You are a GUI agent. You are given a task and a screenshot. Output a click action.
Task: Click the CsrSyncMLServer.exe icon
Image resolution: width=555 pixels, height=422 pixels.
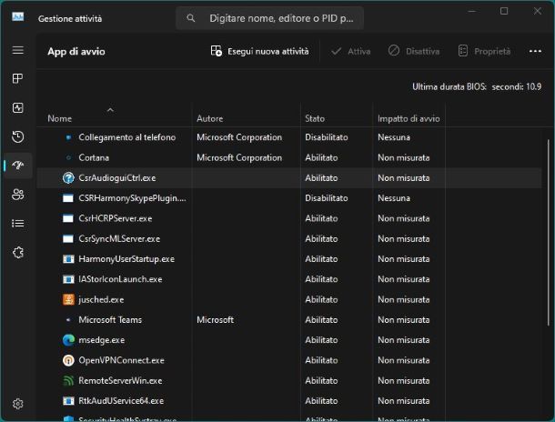[x=68, y=239]
